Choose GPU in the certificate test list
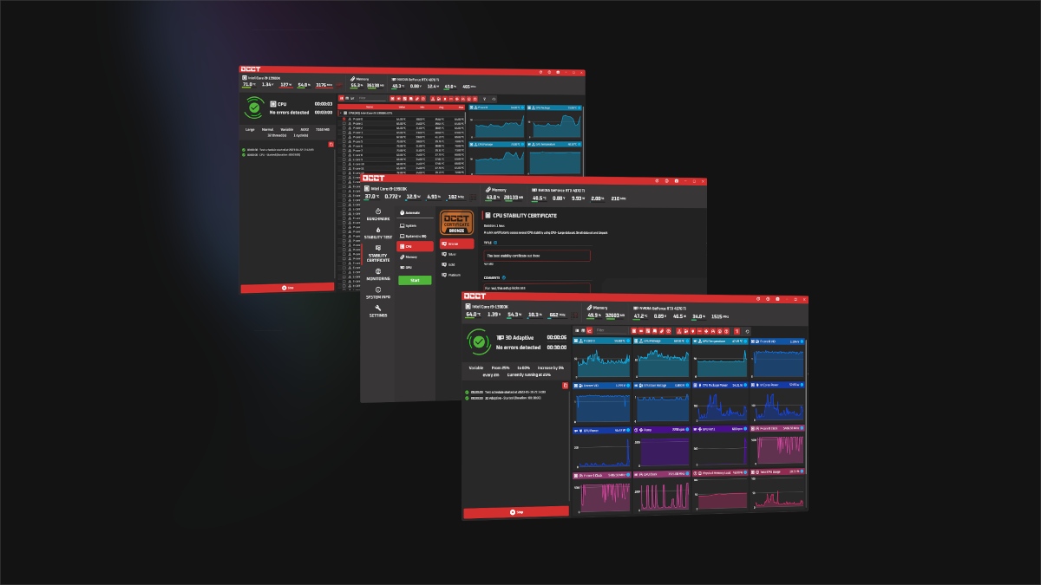The height and width of the screenshot is (585, 1041). click(x=416, y=268)
